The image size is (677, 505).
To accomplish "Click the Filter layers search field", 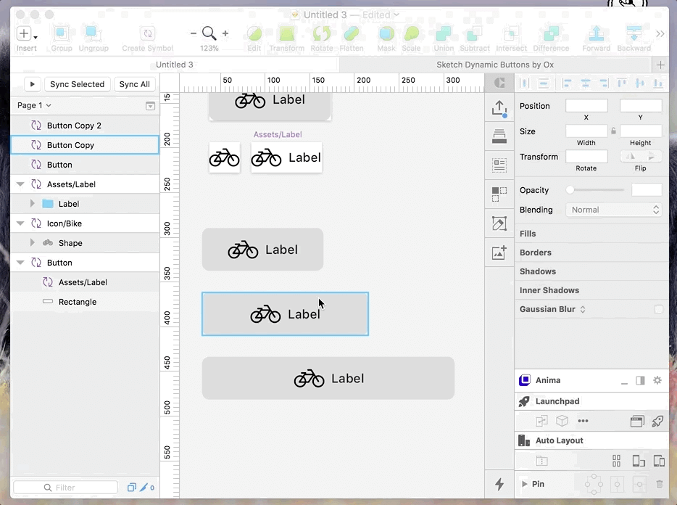I will click(x=66, y=488).
